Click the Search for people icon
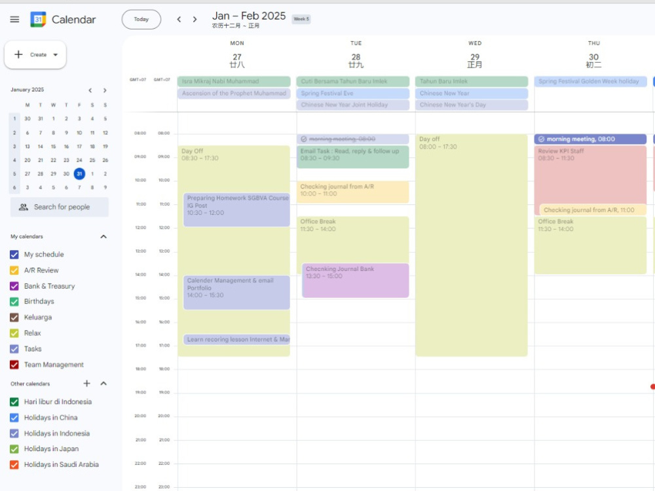Screen dimensions: 655x491 pyautogui.click(x=24, y=207)
